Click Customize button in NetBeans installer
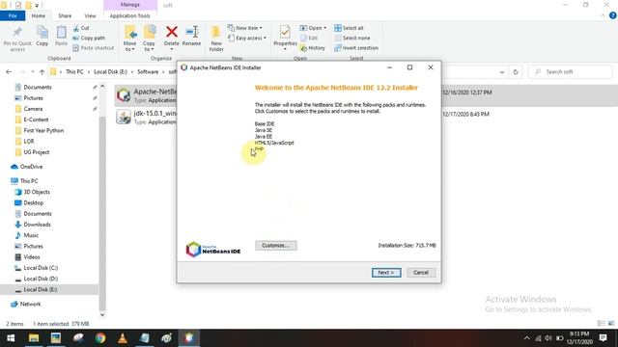Viewport: 618px width, 347px height. tap(276, 246)
